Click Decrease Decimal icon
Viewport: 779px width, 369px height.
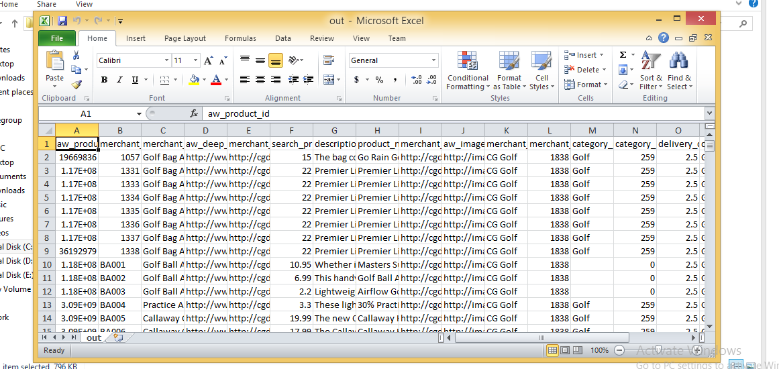[431, 79]
